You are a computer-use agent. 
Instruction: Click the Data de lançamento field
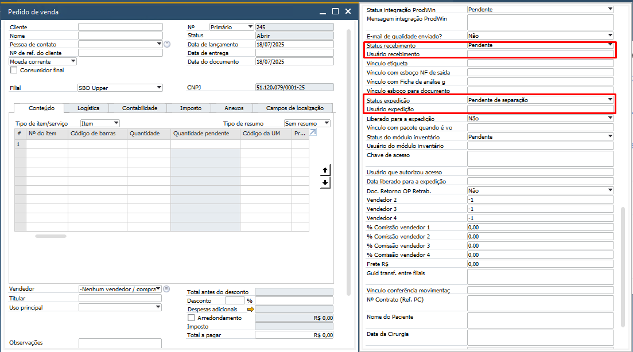[294, 44]
